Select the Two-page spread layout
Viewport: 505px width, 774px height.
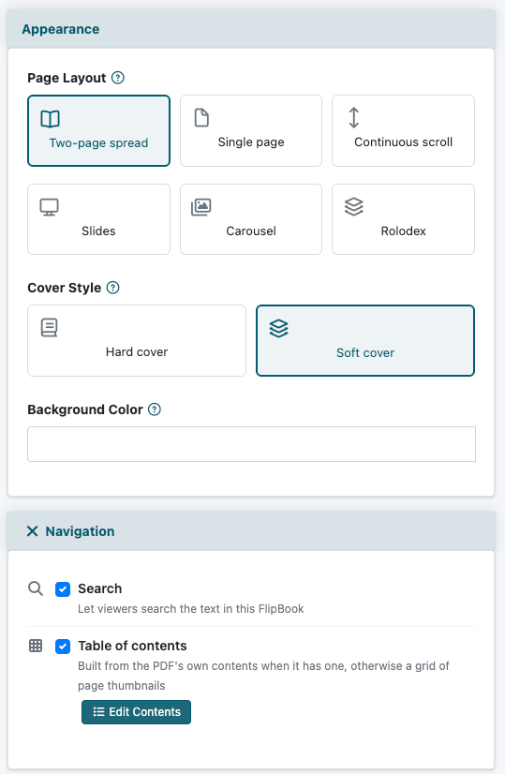[98, 131]
